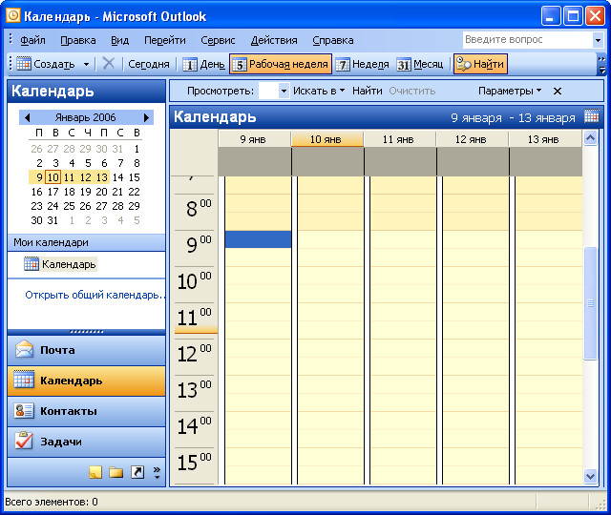The width and height of the screenshot is (611, 515).
Task: Switch to Неделя view
Action: 363,64
